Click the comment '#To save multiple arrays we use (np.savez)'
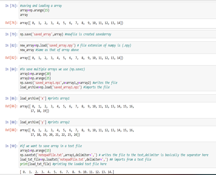Screen dimensions: 216x175 (x=53, y=69)
